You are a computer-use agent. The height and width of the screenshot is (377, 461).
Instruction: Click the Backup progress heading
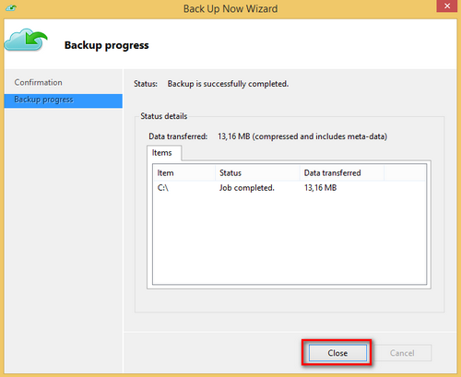click(106, 45)
